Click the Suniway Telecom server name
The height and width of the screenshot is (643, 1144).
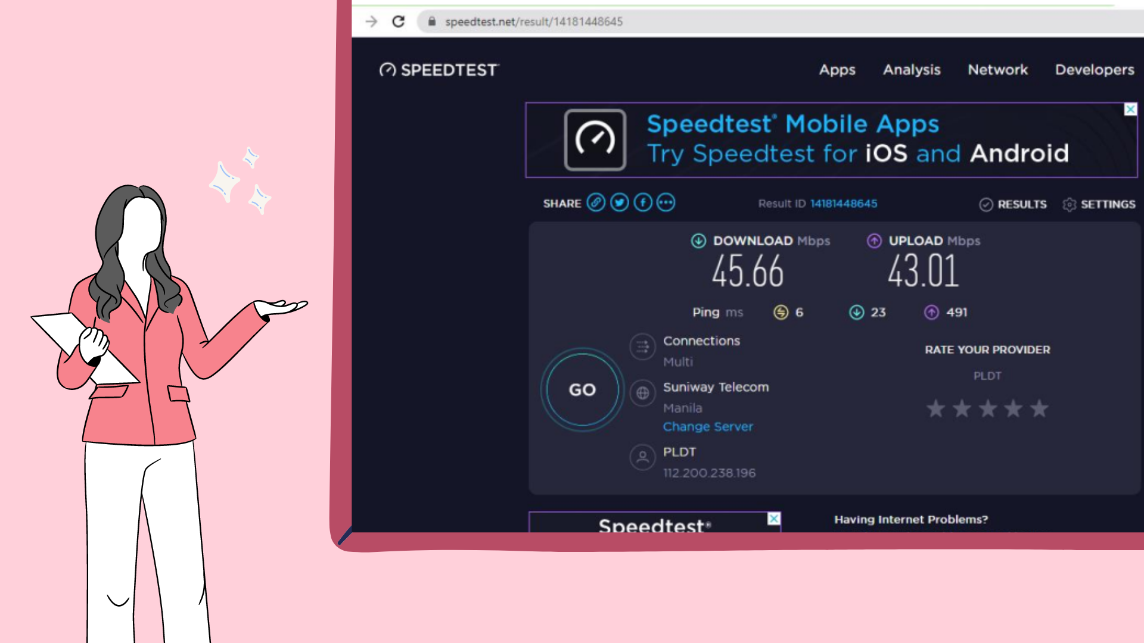[x=716, y=387]
